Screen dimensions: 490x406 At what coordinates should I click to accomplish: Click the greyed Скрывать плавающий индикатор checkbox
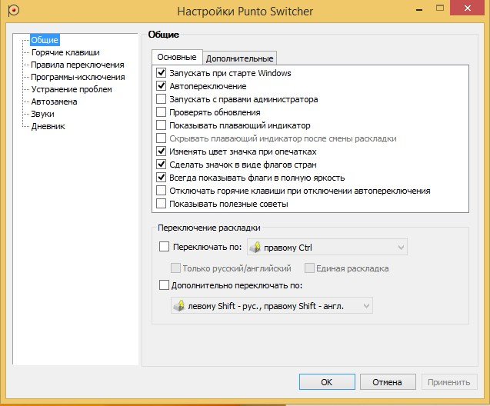(x=161, y=138)
